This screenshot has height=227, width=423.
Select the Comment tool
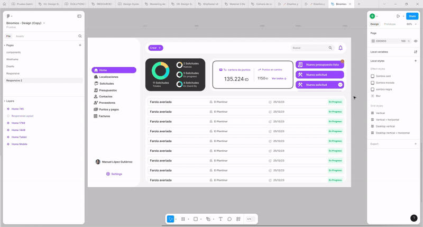coord(229,219)
